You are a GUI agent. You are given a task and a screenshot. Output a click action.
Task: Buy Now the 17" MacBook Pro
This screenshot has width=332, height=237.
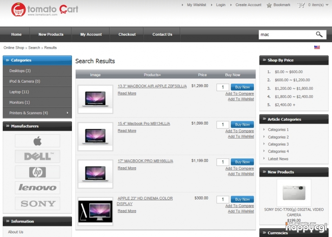(x=242, y=162)
